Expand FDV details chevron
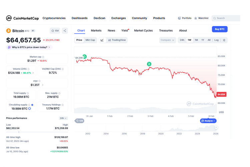 pyautogui.click(x=43, y=85)
